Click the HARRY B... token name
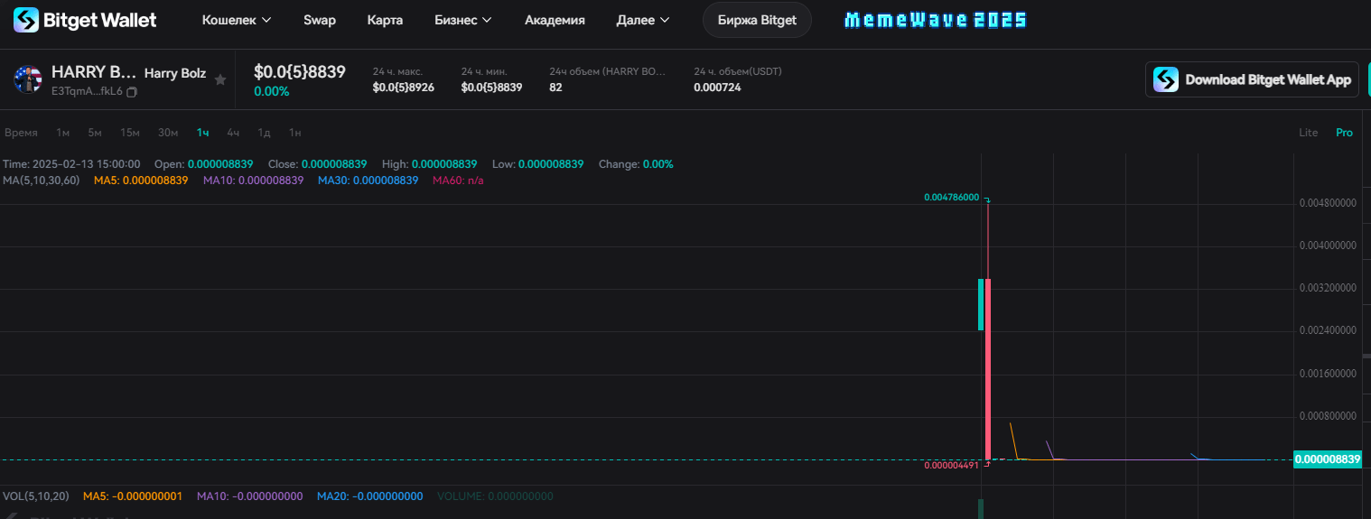The image size is (1371, 519). 94,72
